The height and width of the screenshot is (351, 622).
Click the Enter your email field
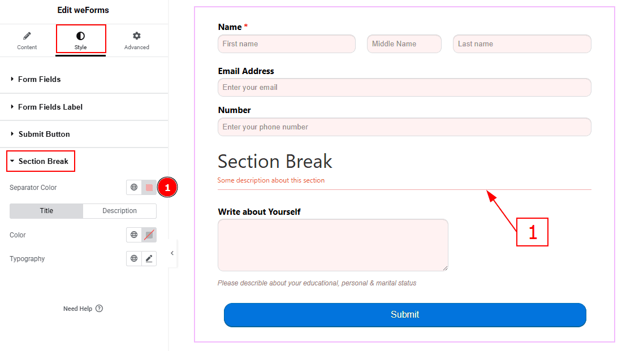coord(404,87)
